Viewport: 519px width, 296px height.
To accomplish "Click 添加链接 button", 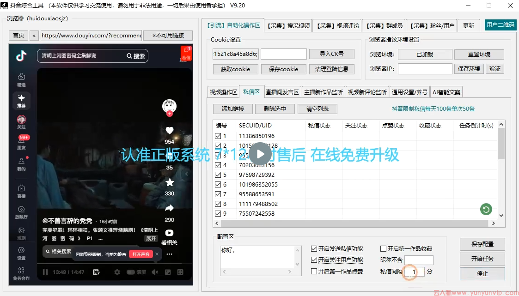I will (x=233, y=109).
